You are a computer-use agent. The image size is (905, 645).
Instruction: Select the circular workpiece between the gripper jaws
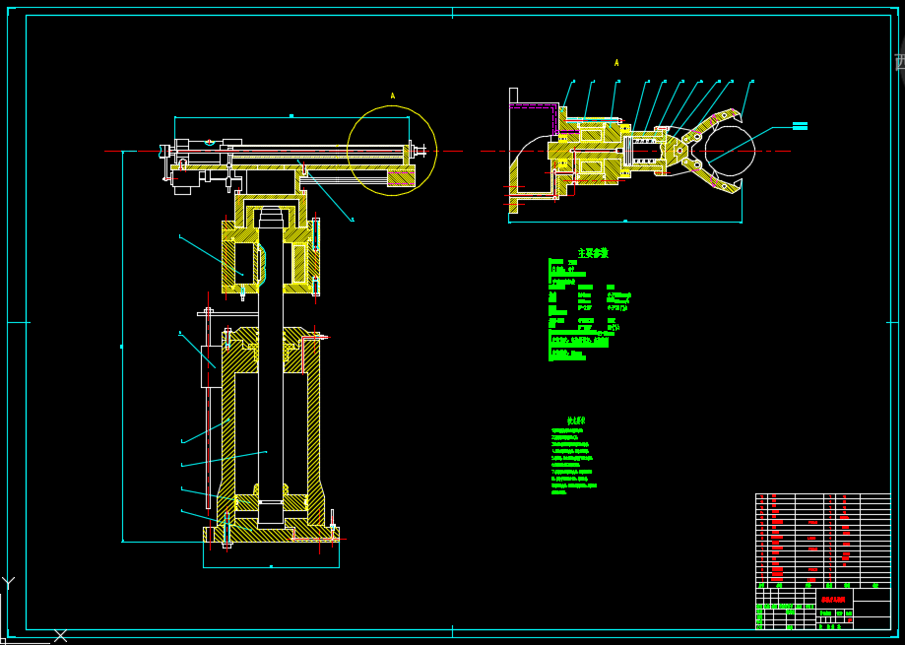click(x=730, y=151)
